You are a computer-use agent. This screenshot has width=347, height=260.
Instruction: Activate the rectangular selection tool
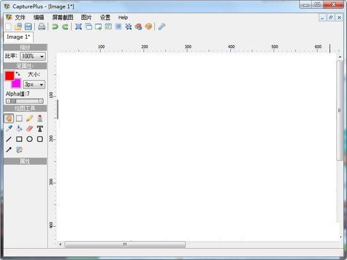(x=19, y=118)
